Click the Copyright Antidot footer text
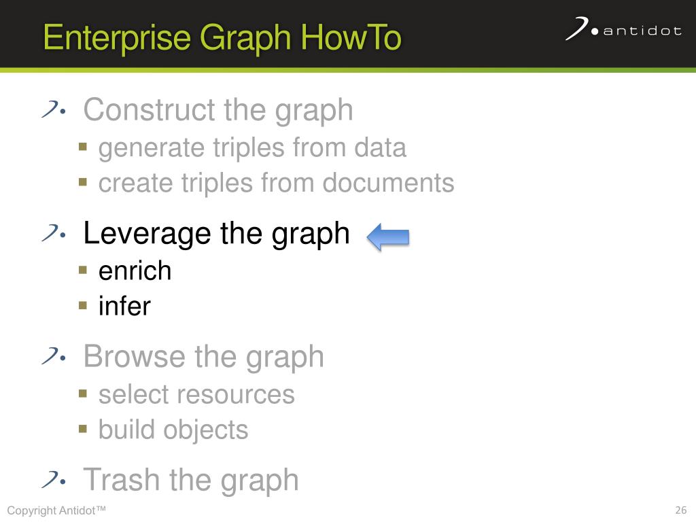The width and height of the screenshot is (696, 522). click(x=56, y=510)
